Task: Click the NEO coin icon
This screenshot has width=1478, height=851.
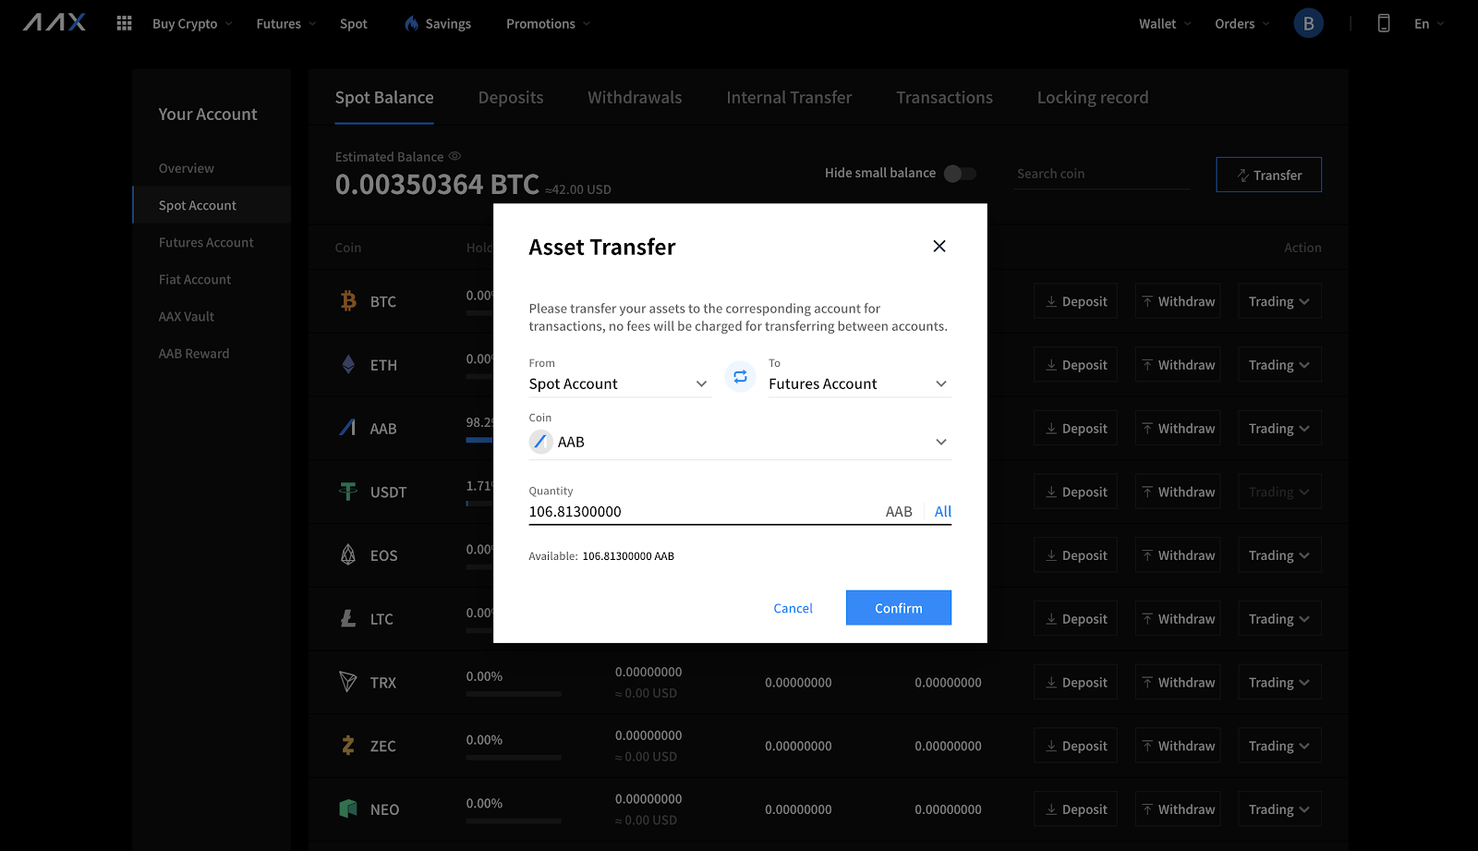Action: (348, 809)
